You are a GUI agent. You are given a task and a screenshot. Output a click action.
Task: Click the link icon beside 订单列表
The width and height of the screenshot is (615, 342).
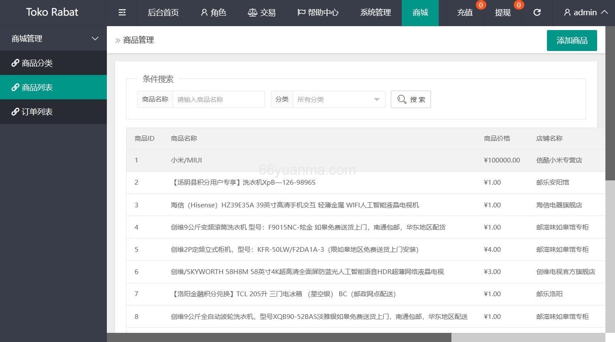[15, 112]
